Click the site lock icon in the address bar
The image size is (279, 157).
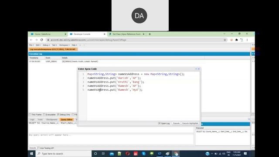48,40
